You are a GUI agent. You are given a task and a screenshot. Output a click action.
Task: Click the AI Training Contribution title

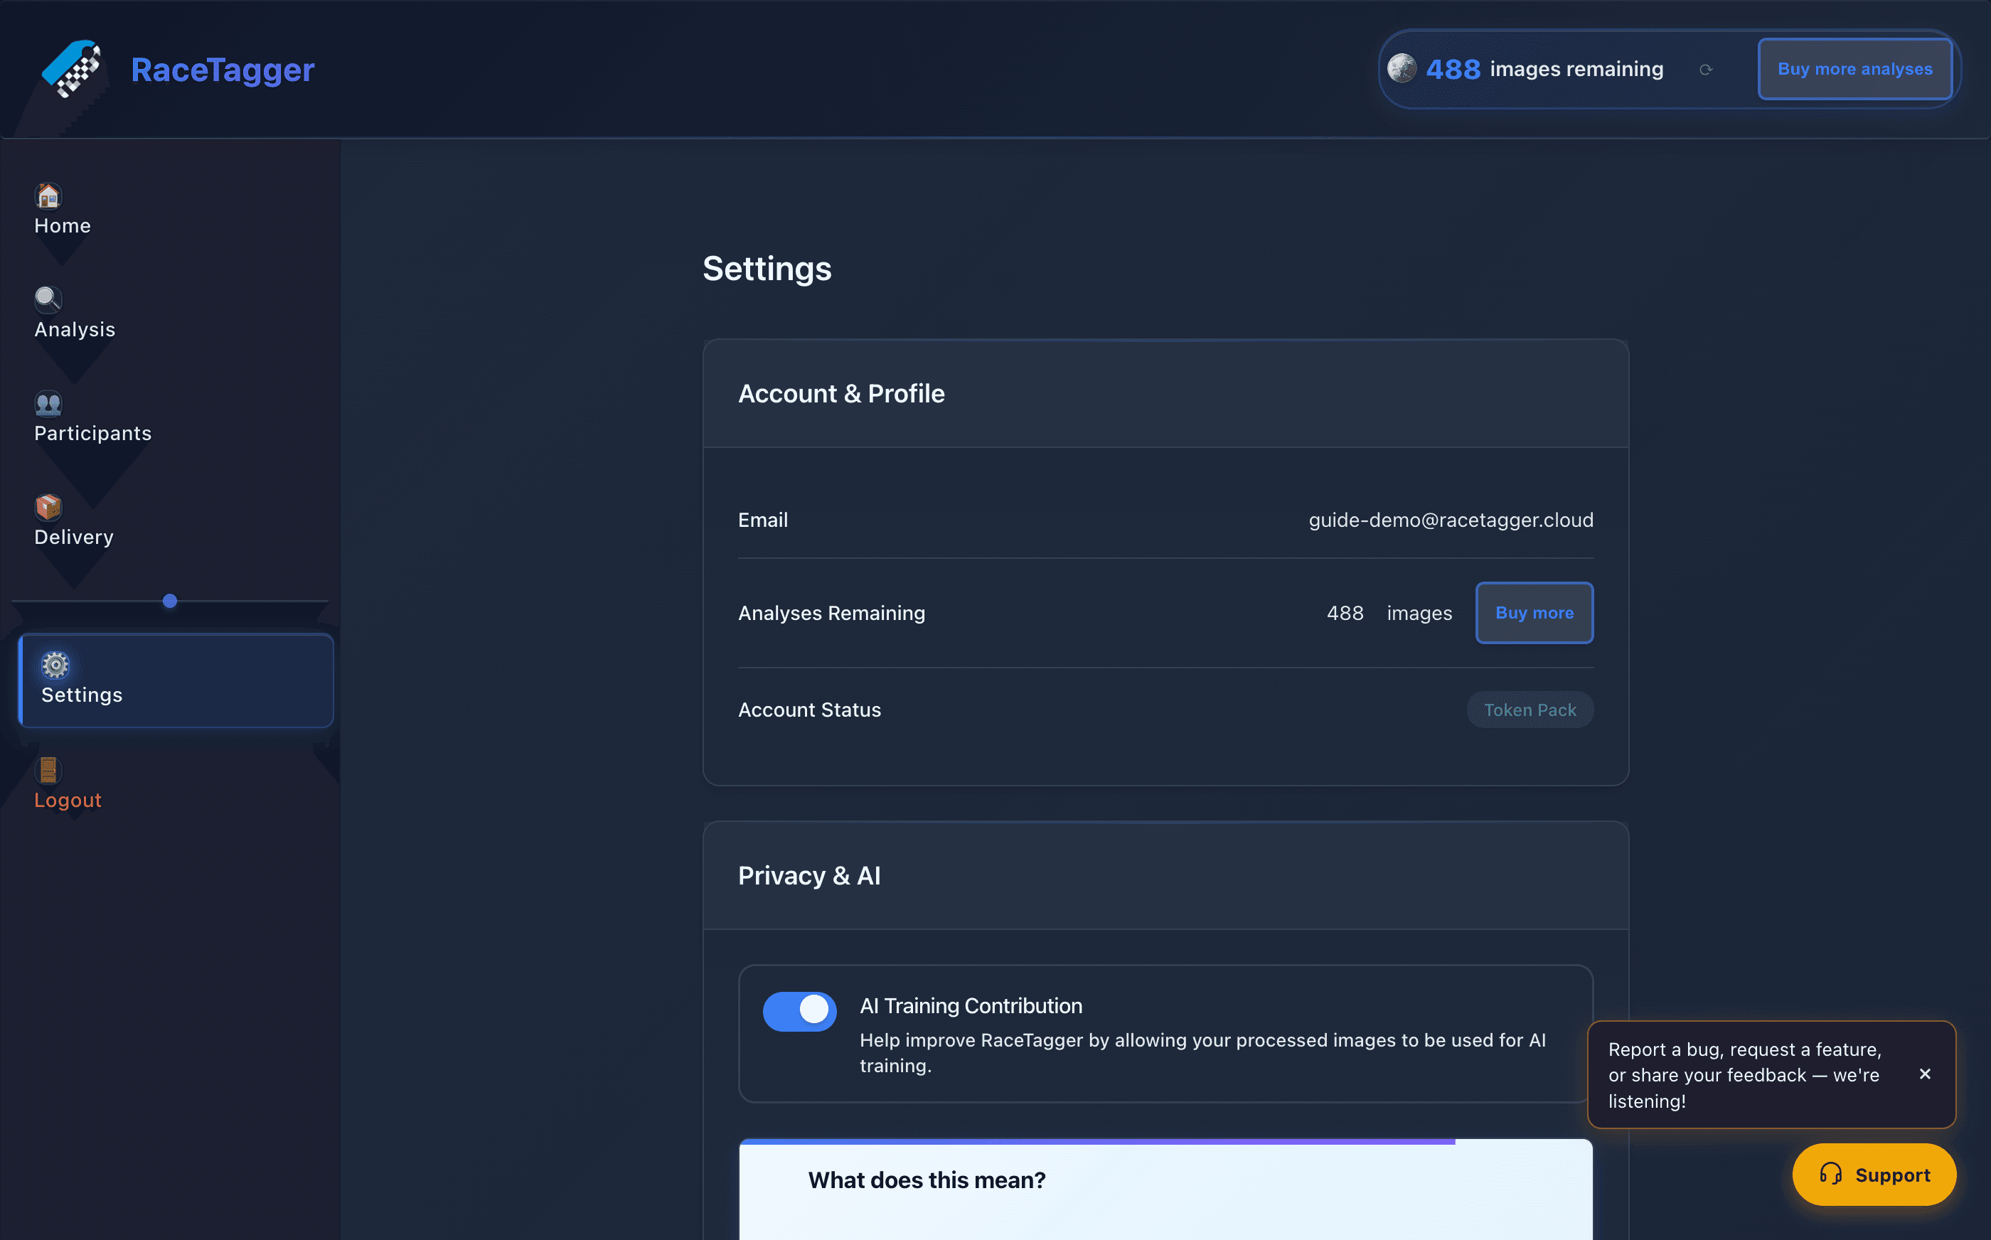click(971, 1005)
